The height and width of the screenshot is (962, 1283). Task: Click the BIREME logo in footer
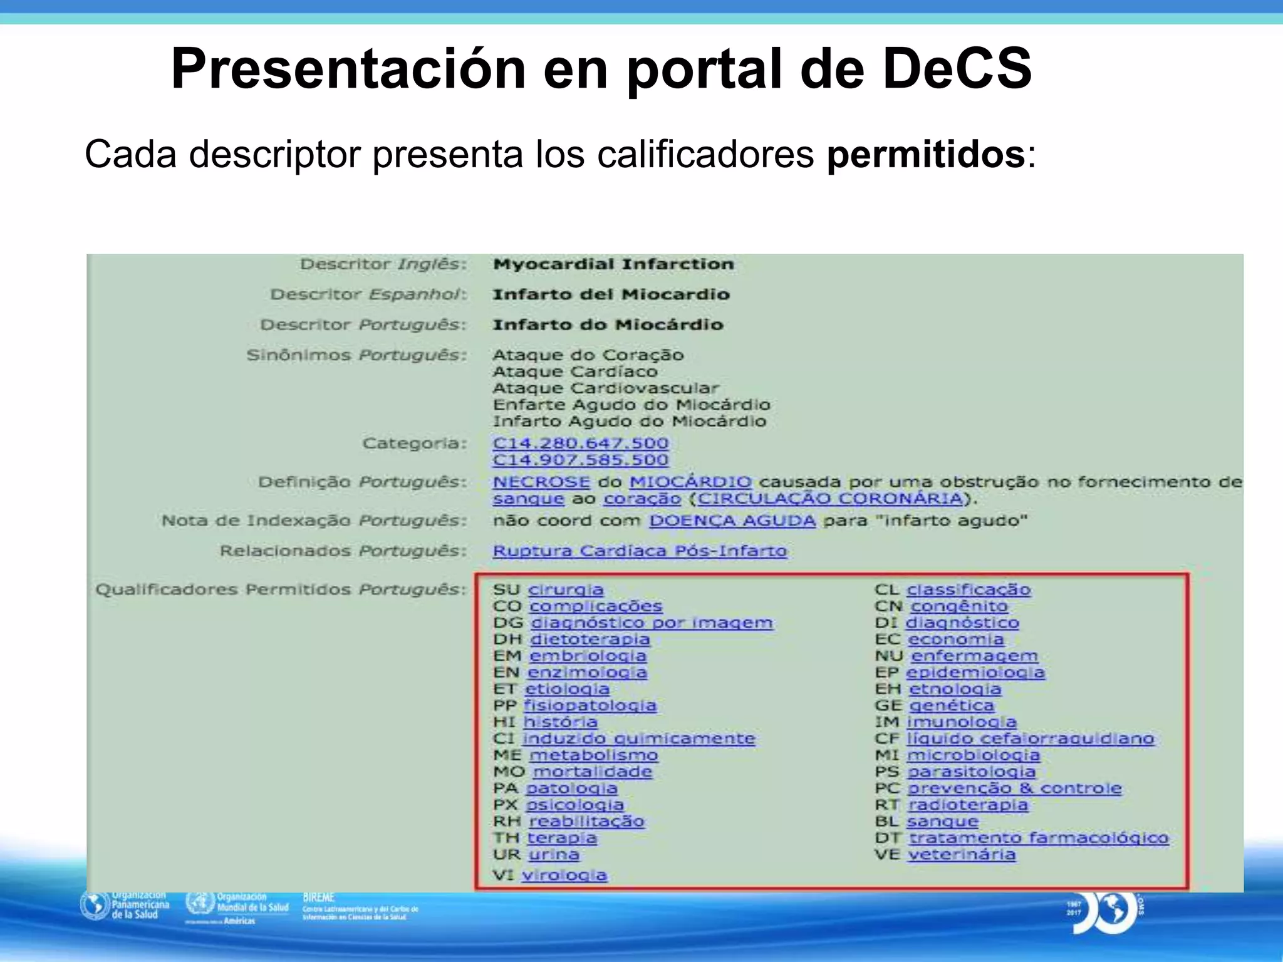click(360, 906)
